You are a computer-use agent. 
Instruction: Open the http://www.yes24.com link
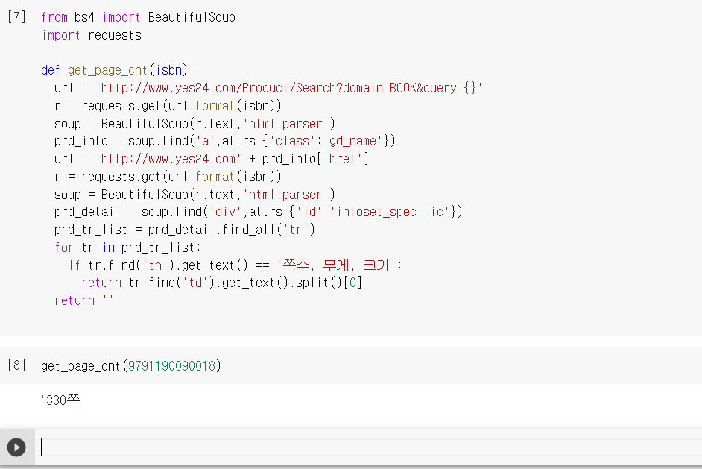[x=168, y=159]
